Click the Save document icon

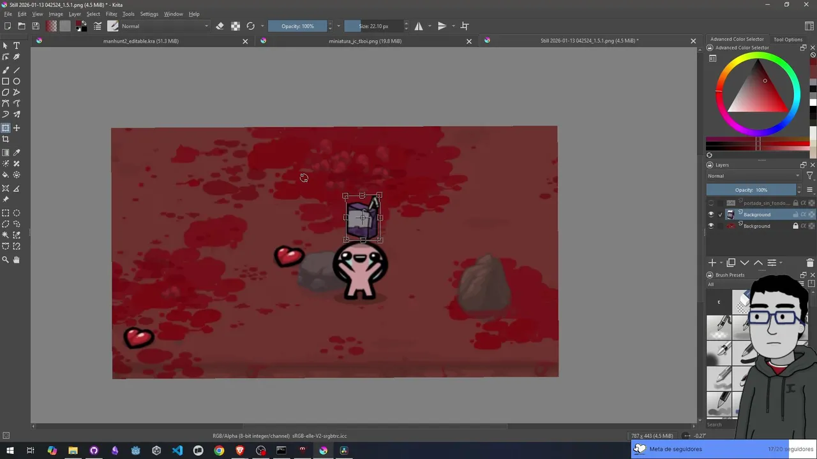coord(36,26)
